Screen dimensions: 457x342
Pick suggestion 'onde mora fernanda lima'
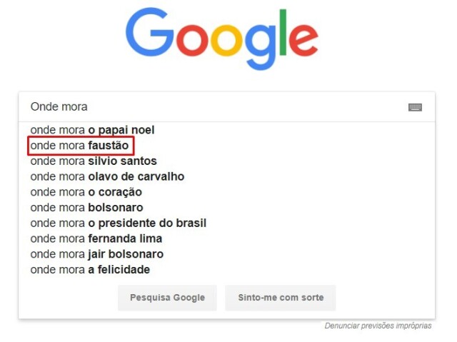[227, 238]
